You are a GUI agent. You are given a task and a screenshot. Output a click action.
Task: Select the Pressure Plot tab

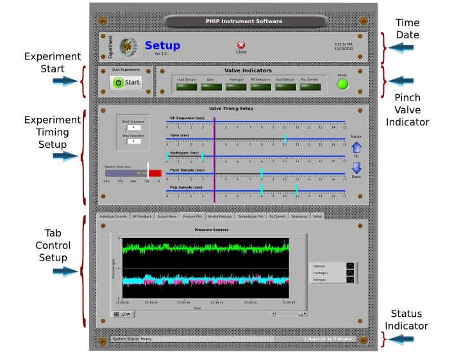192,216
